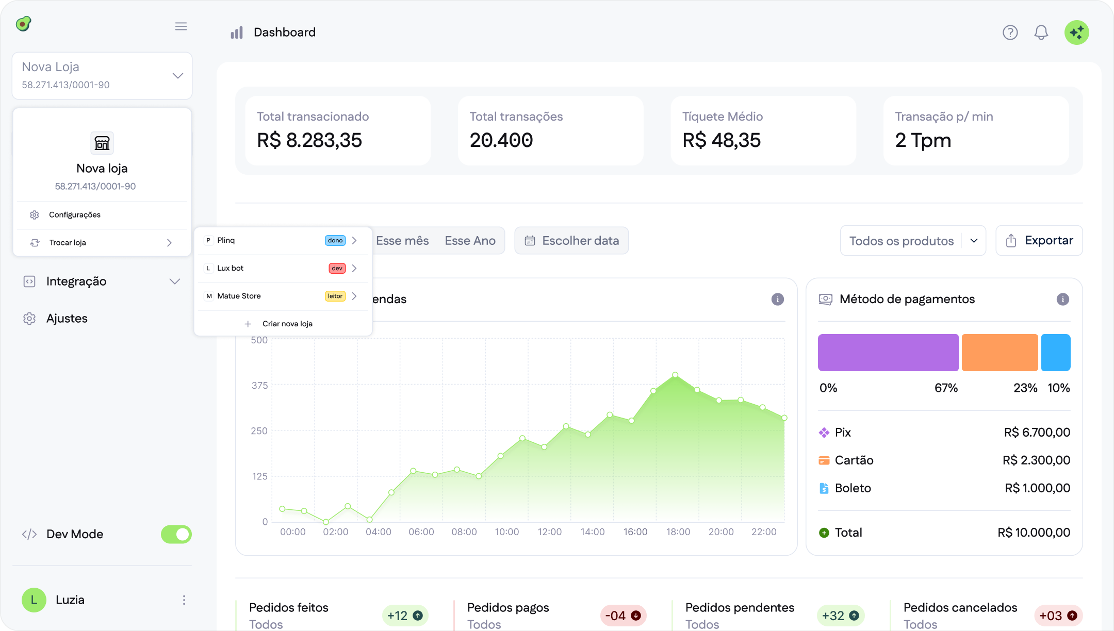Image resolution: width=1114 pixels, height=631 pixels.
Task: Click the 'dev' badge next to Lux bot
Action: 337,268
